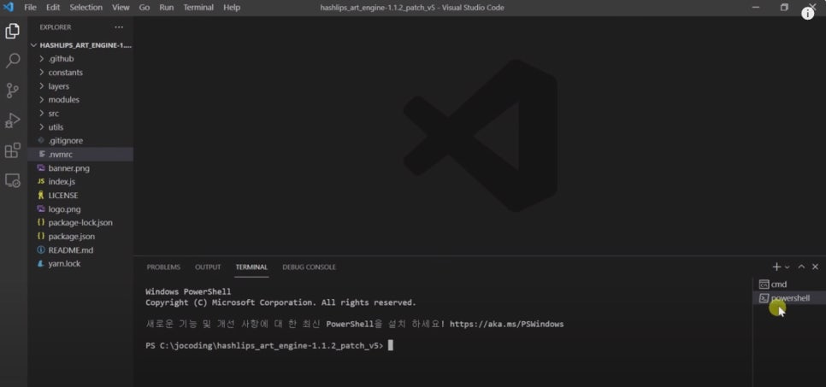Image resolution: width=826 pixels, height=387 pixels.
Task: Follow the https://aka.ms/PSWindows link
Action: 507,325
